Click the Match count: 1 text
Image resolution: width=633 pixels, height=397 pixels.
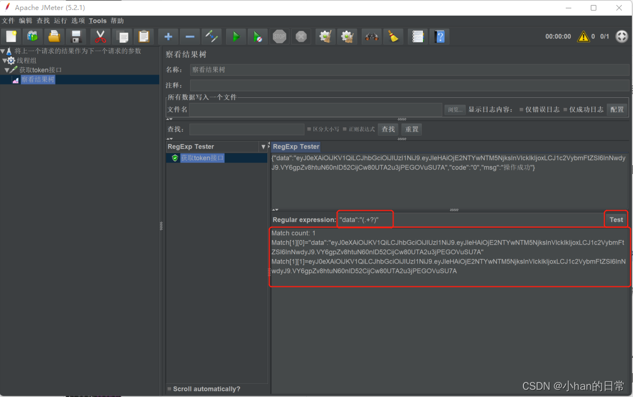[293, 233]
